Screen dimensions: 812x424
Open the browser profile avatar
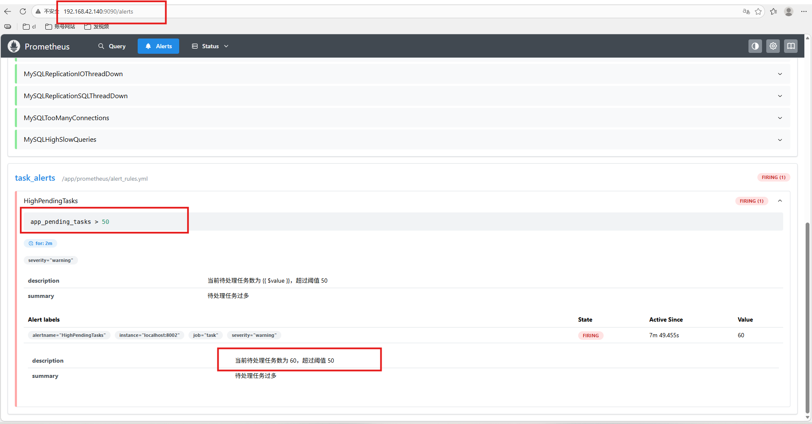pyautogui.click(x=788, y=11)
